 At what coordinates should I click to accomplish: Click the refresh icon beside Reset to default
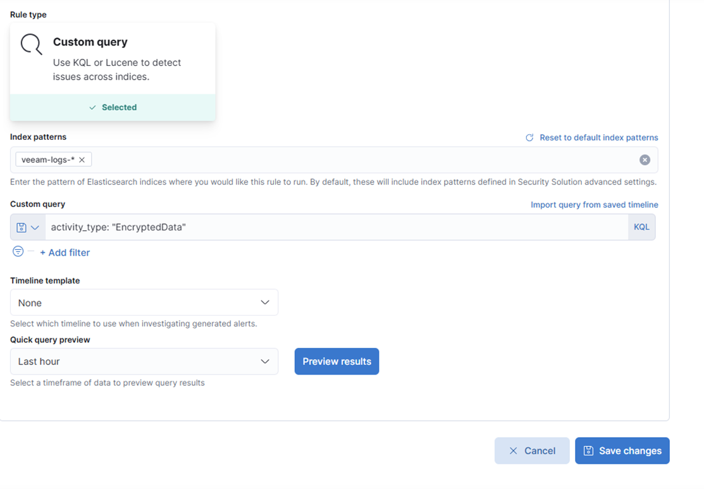529,138
